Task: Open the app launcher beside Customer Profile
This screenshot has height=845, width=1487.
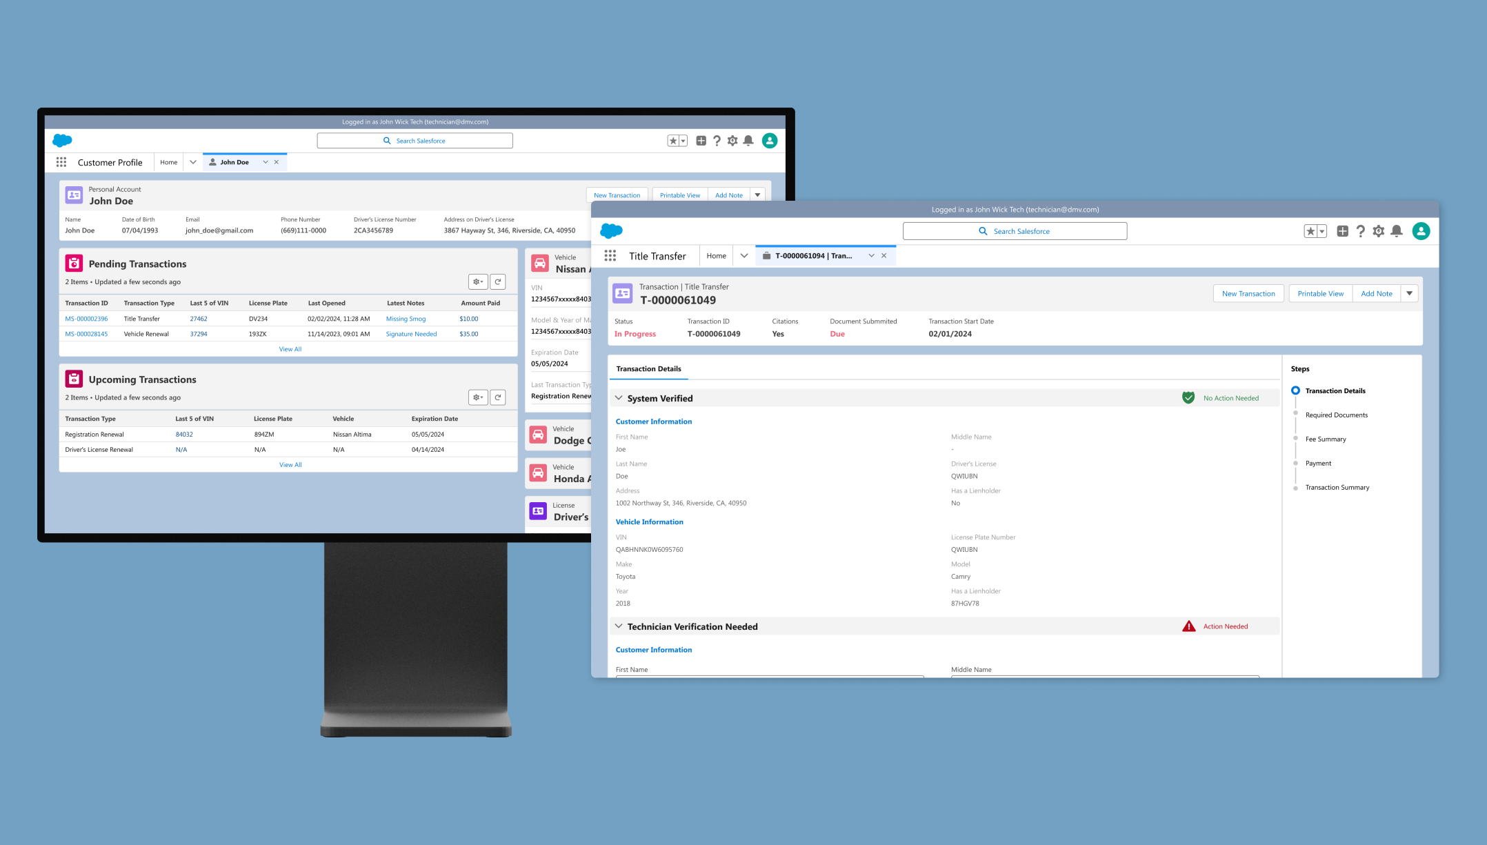Action: tap(61, 162)
